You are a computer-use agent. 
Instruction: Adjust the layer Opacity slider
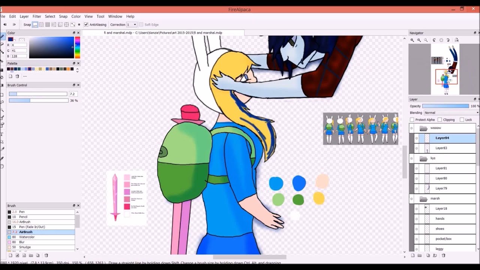coord(445,106)
